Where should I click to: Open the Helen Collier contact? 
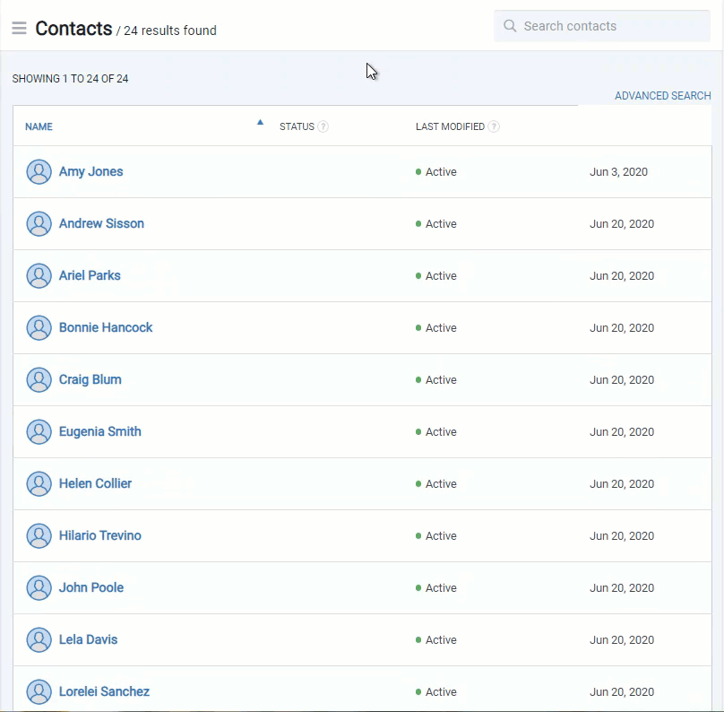(95, 483)
